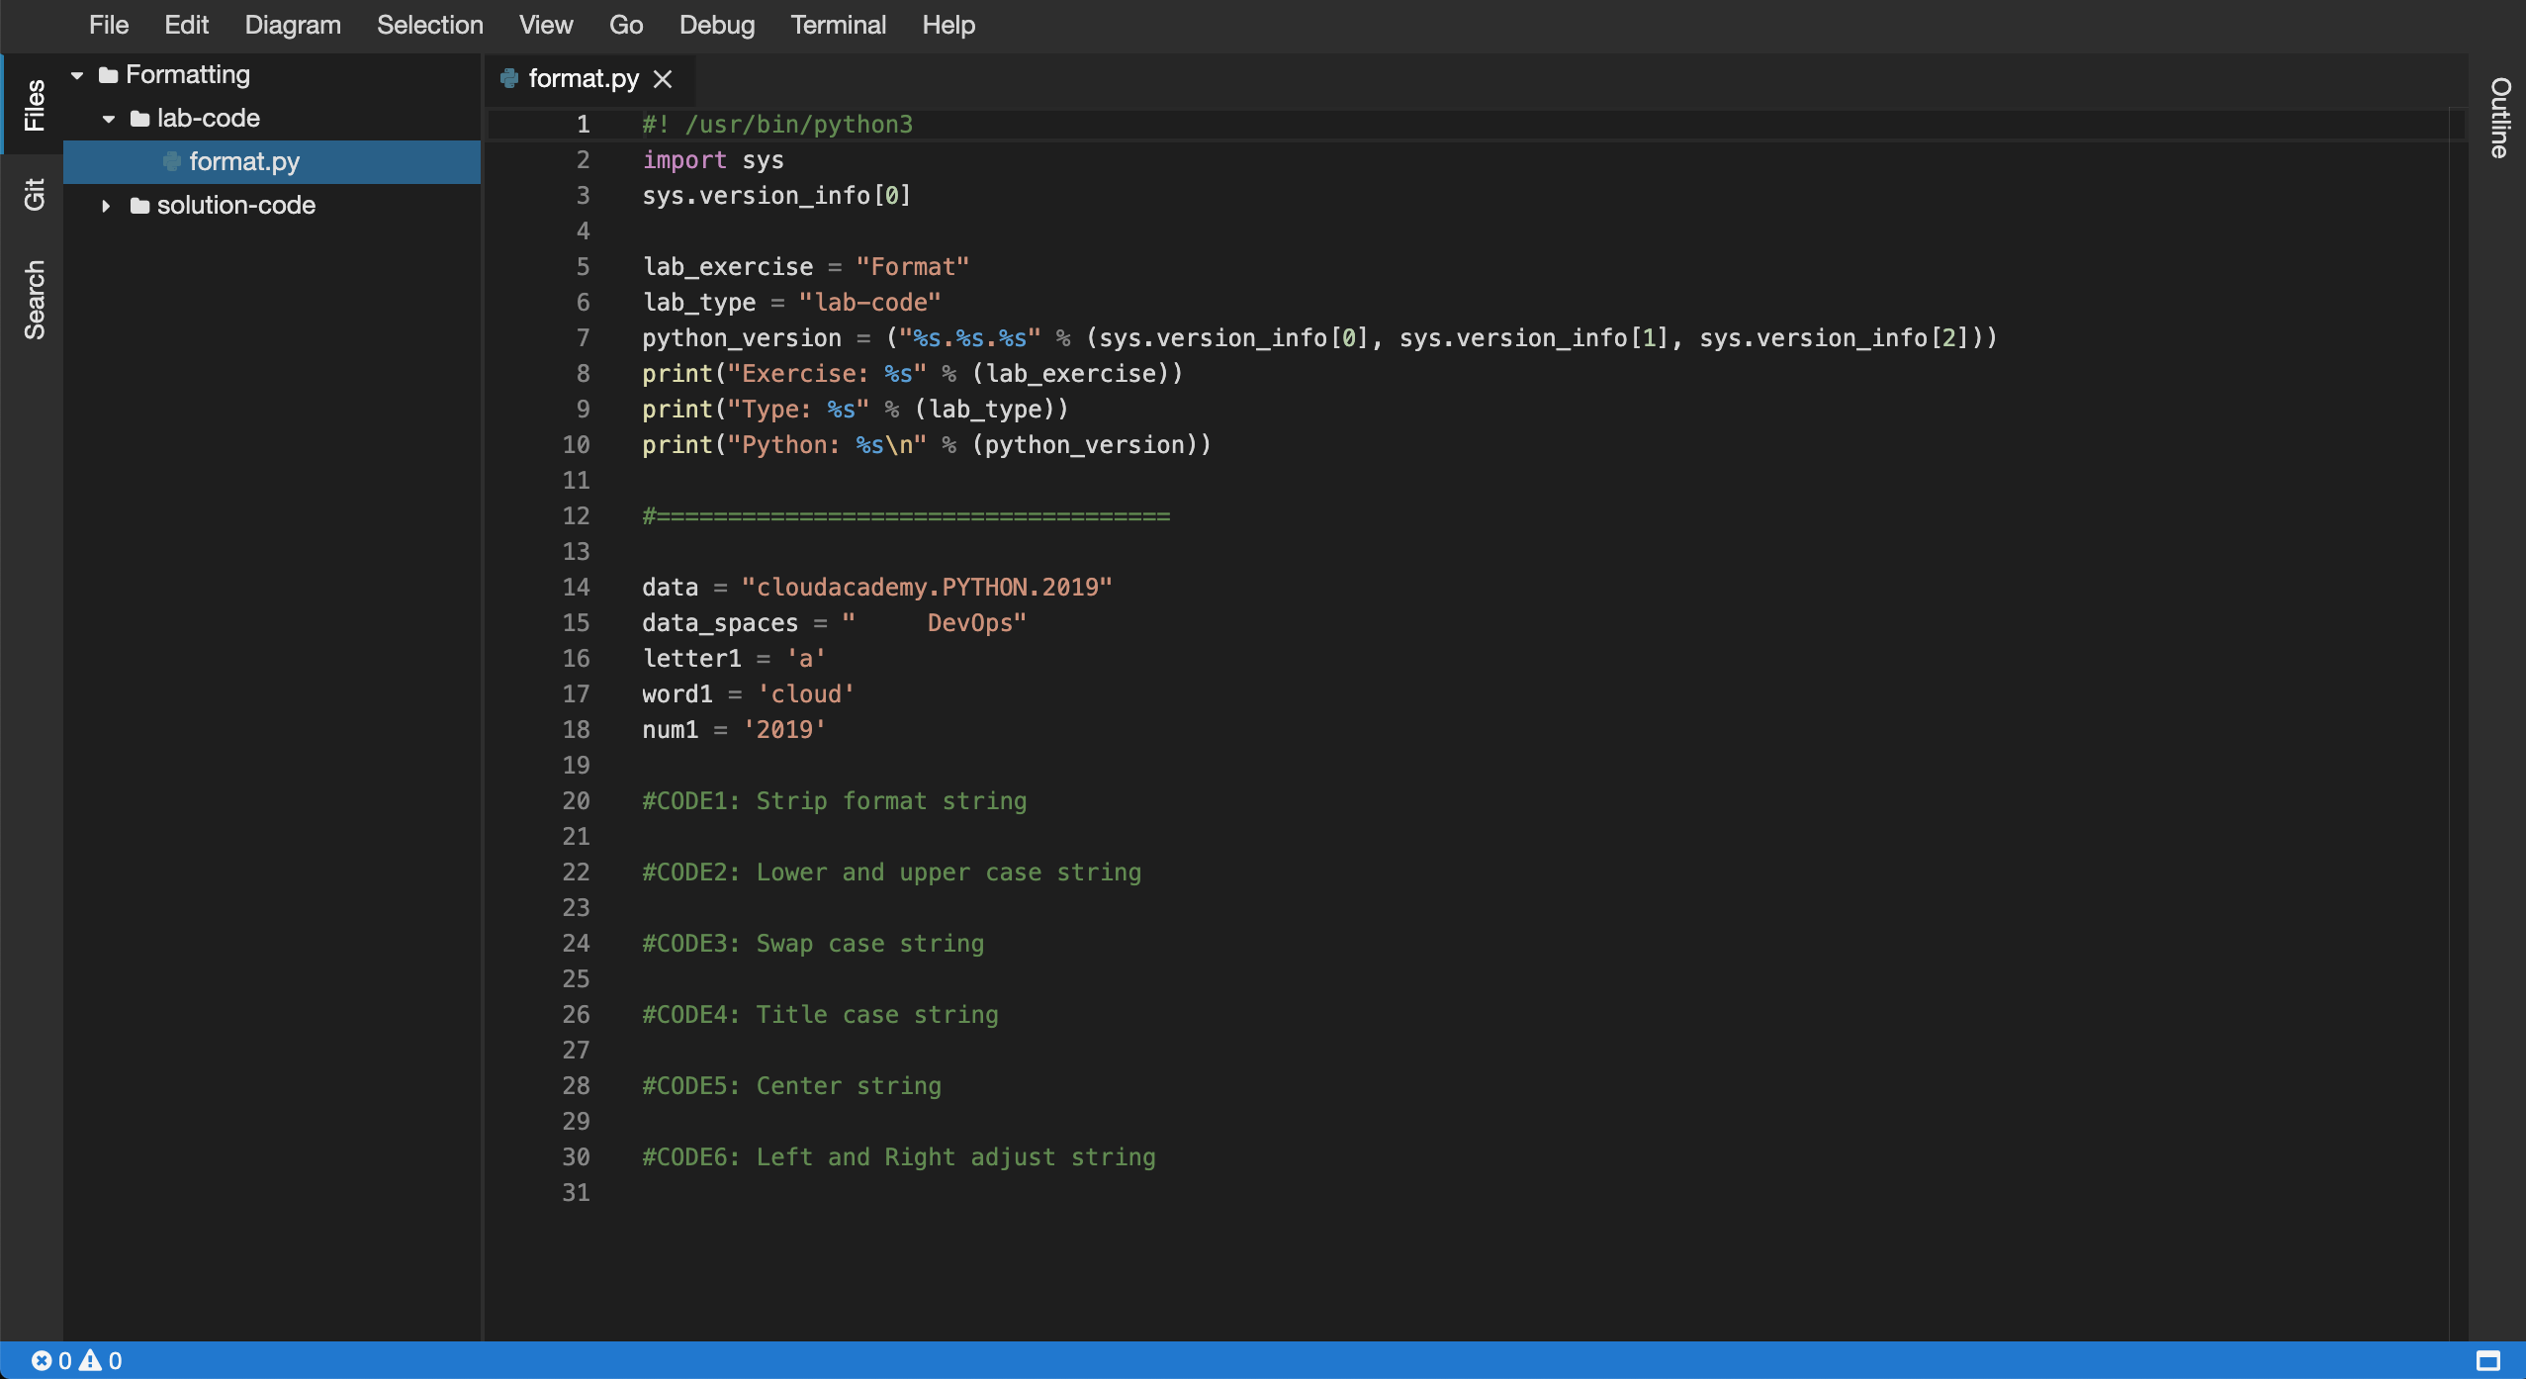Click the "cloudacademy.PYTHON.2019" string

[x=928, y=588]
